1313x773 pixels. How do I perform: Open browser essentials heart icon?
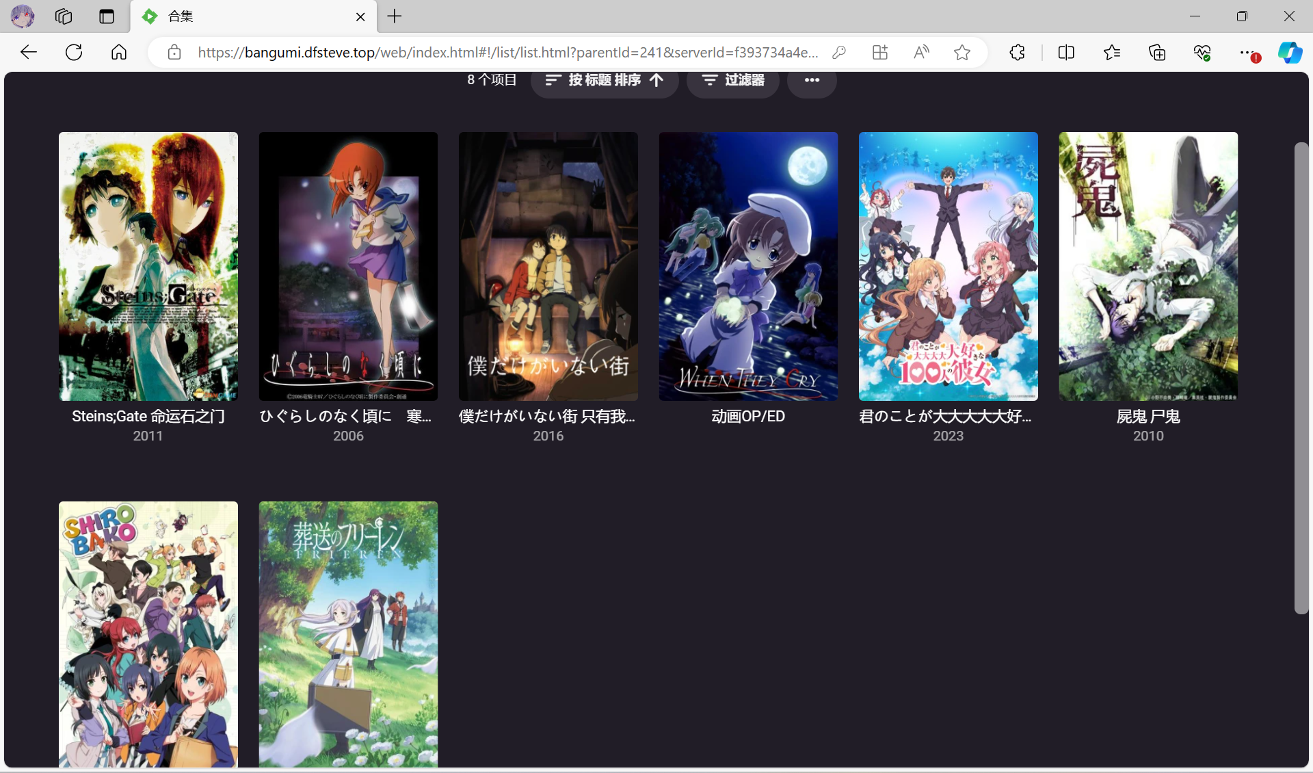1202,53
